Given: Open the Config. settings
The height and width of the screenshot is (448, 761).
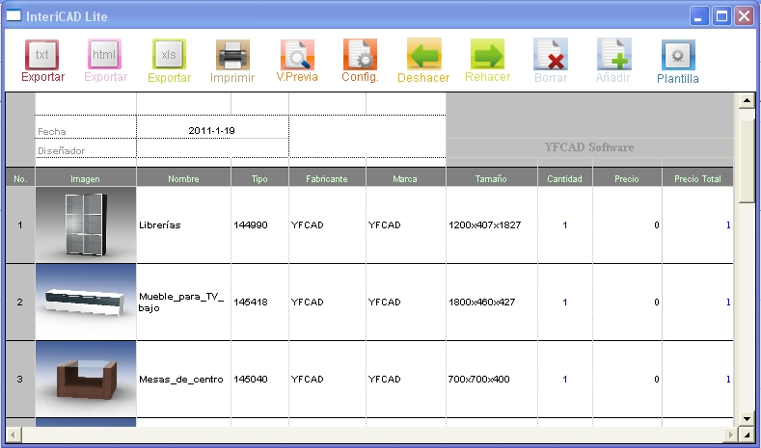Looking at the screenshot, I should point(360,61).
